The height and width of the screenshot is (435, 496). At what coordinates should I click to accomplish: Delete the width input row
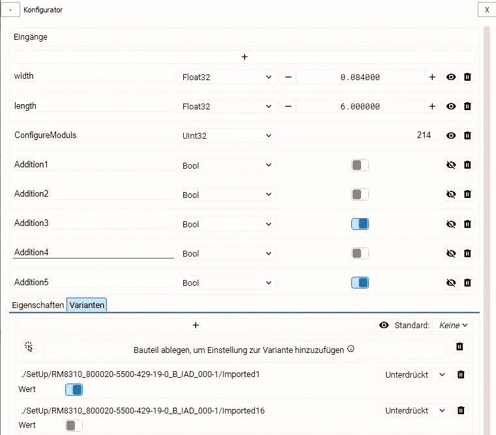pyautogui.click(x=467, y=77)
